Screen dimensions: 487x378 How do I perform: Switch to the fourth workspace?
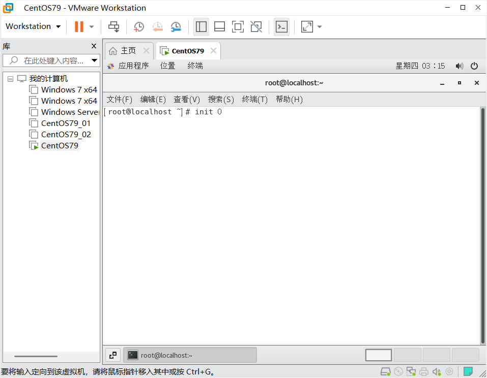point(465,355)
